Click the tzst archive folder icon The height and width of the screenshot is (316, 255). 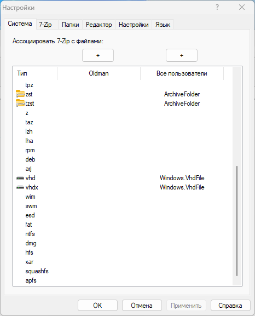pyautogui.click(x=20, y=103)
